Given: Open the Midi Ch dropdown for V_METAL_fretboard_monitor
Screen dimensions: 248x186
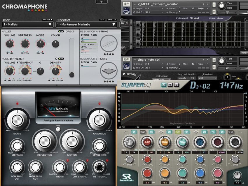Looking at the screenshot, I should tap(162, 12).
